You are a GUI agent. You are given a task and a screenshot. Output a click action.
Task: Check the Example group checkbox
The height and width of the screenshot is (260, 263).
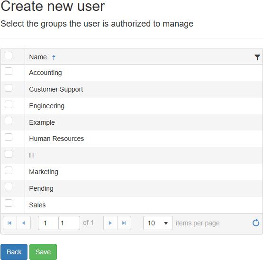[x=9, y=121]
